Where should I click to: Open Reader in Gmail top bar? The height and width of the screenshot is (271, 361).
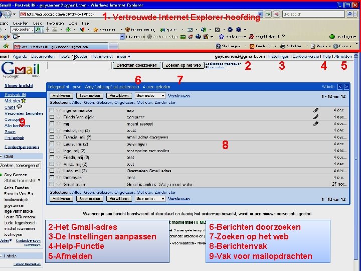click(81, 56)
